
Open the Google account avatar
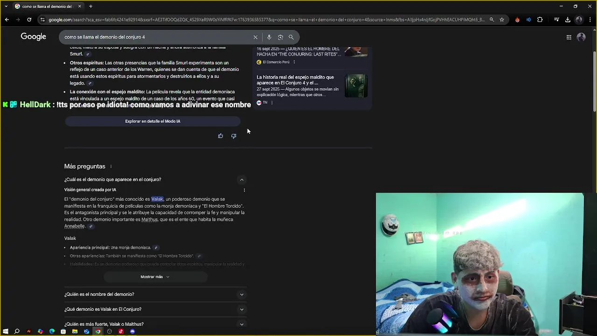point(581,37)
